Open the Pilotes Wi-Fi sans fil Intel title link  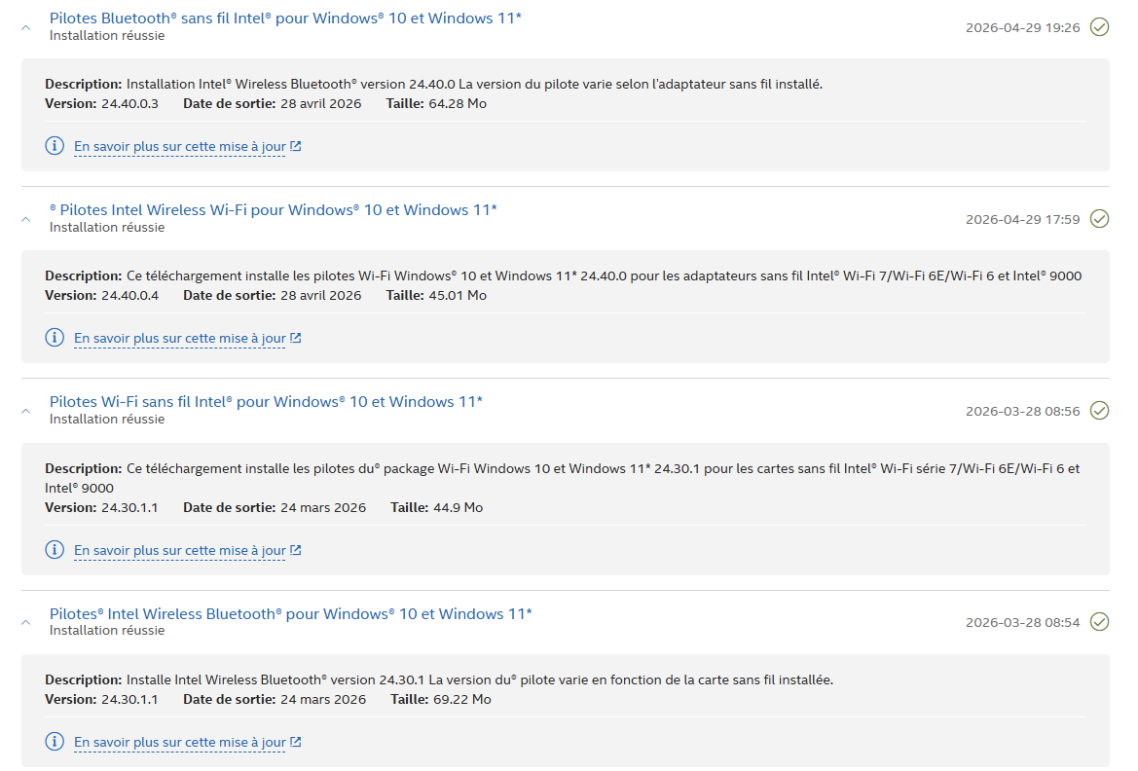[266, 401]
